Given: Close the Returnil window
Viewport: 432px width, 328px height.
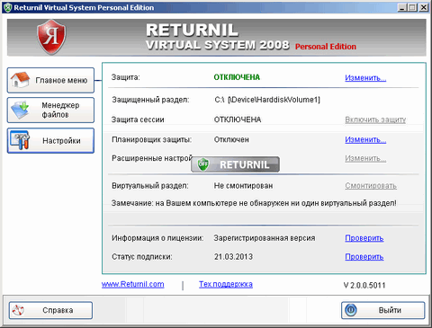Looking at the screenshot, I should [x=423, y=7].
